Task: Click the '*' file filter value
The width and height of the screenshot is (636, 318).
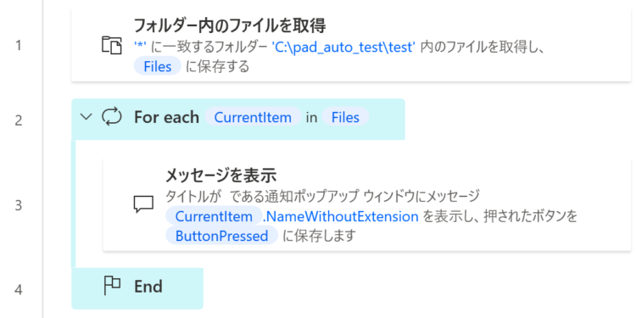Action: click(140, 47)
